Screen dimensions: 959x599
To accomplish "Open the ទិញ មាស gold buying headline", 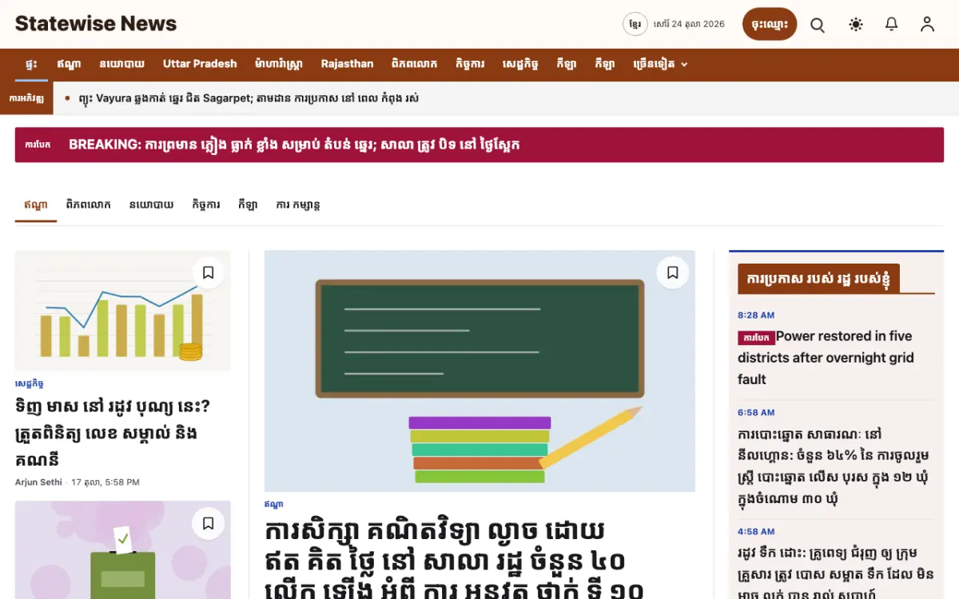I will coord(113,434).
